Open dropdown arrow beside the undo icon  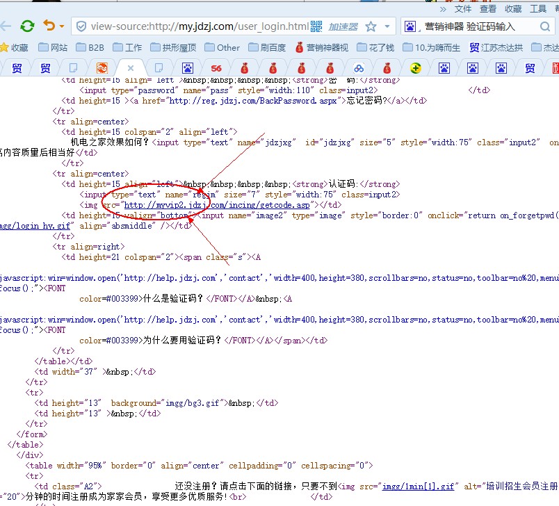(62, 27)
